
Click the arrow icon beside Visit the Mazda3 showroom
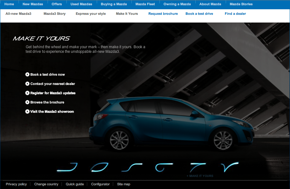click(28, 111)
